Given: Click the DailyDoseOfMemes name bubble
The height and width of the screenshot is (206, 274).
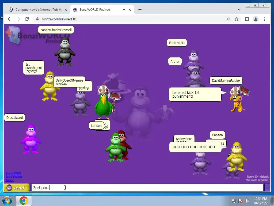Looking at the screenshot, I should [69, 82].
